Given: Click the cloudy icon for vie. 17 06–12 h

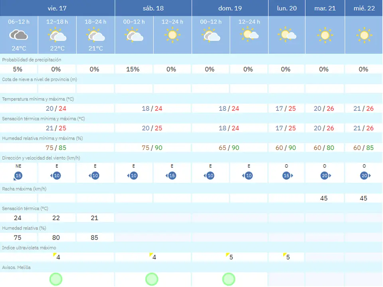Looking at the screenshot, I should coord(19,35).
